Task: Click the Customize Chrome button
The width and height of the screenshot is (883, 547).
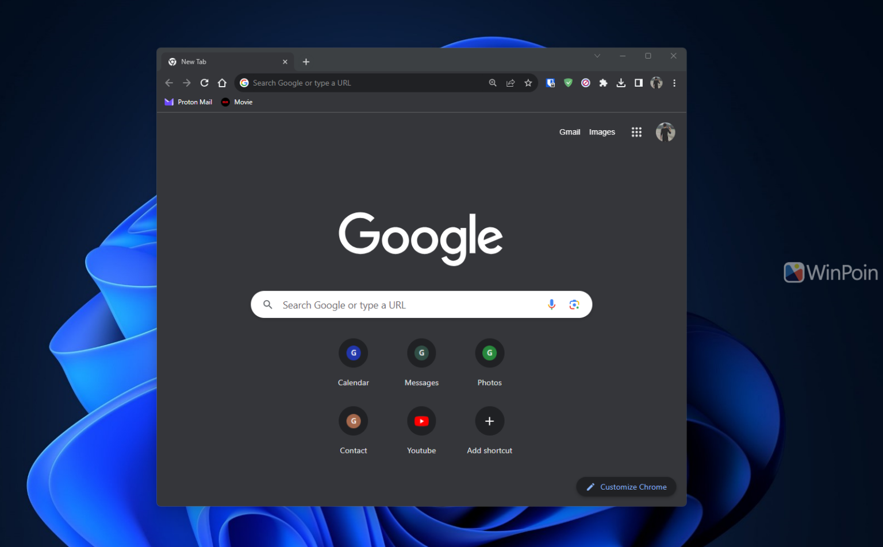Action: tap(626, 486)
